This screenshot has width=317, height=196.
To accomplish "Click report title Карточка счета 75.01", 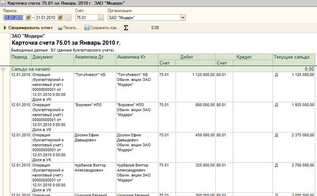I will coord(66,43).
